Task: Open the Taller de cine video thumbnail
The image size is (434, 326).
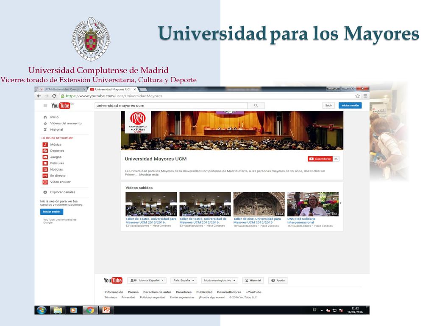Action: pos(259,204)
